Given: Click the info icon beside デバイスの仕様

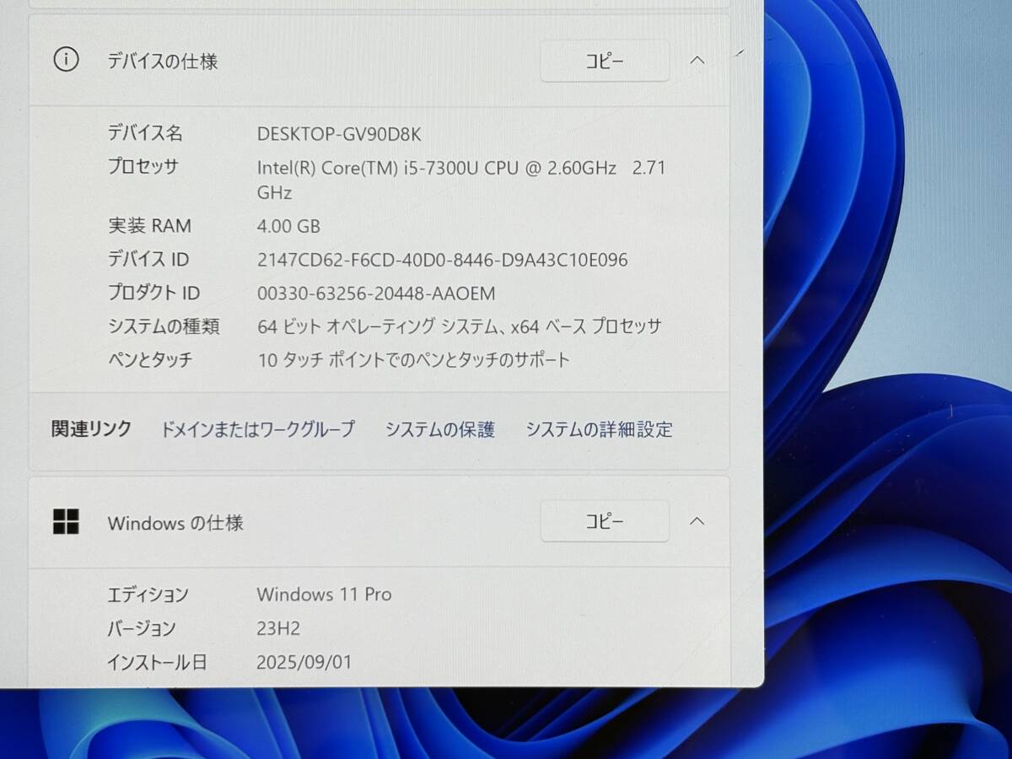Looking at the screenshot, I should (x=66, y=60).
